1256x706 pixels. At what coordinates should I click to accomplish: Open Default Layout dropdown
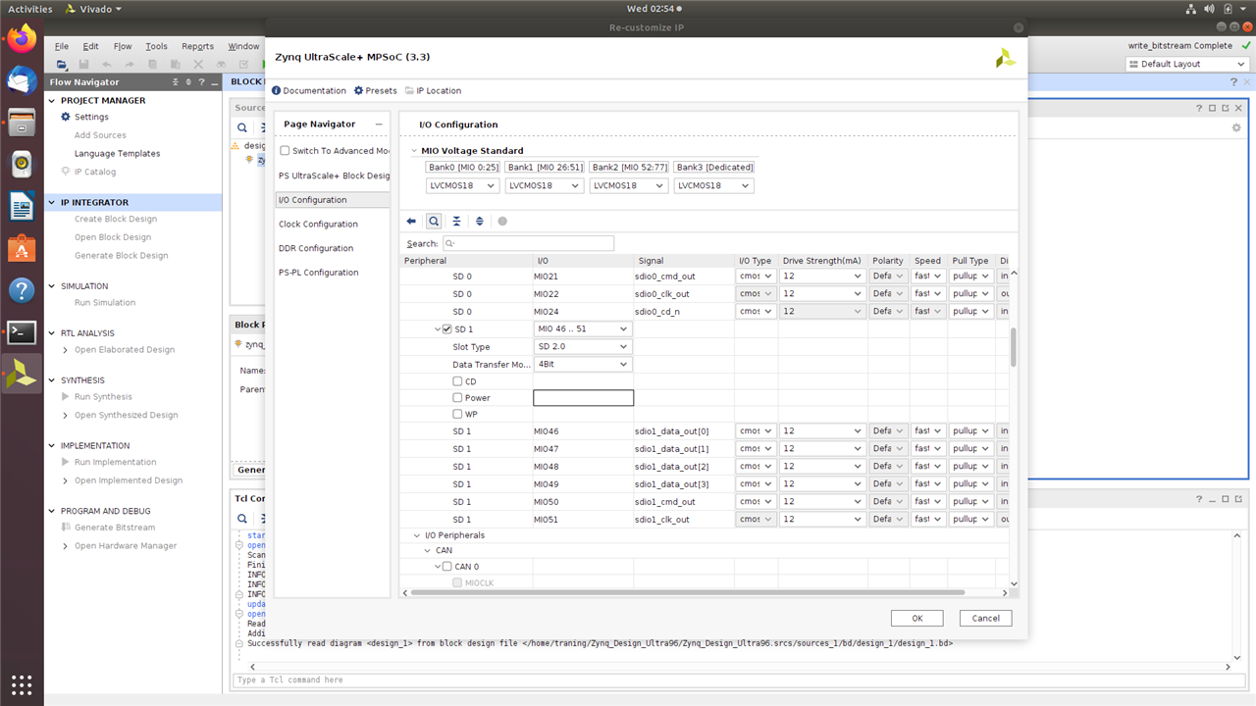(x=1186, y=64)
